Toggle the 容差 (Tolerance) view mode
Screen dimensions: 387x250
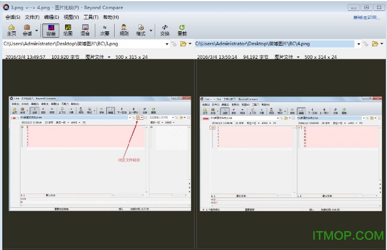click(x=51, y=30)
